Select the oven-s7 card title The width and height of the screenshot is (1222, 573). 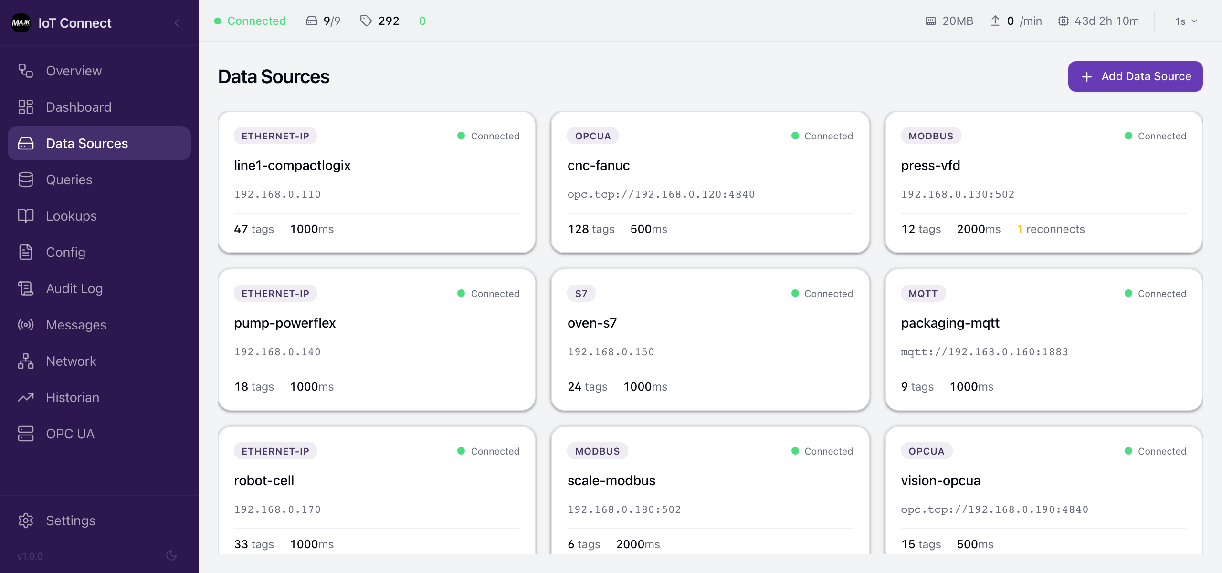click(592, 323)
